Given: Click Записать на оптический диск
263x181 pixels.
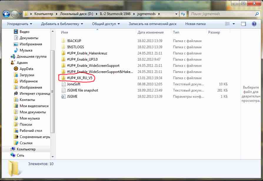Looking at the screenshot, I should 153,24.
